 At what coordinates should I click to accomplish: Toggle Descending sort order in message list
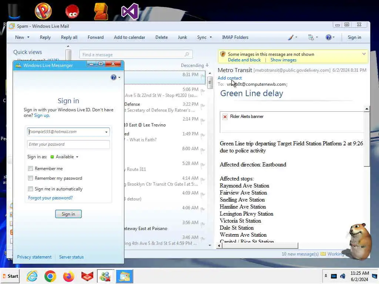point(195,65)
